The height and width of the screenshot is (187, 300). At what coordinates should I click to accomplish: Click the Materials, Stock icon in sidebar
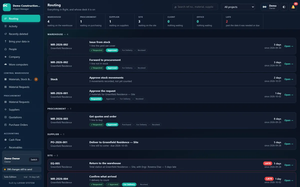[5, 79]
